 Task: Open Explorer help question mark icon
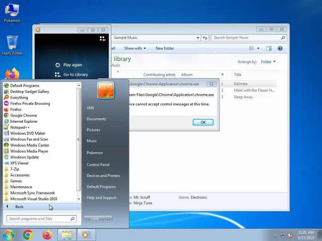click(280, 48)
